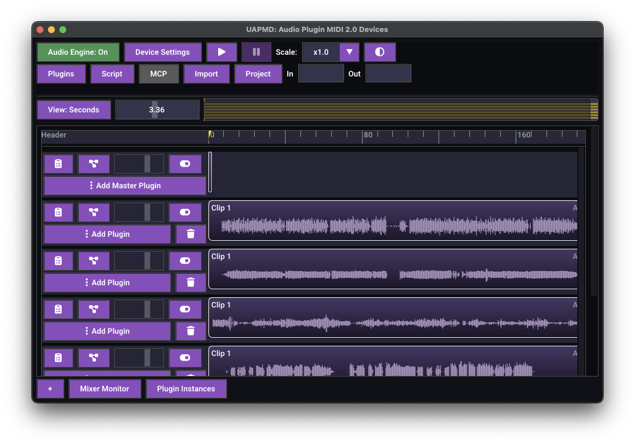Open Add Plugin on first audio track
Screen dimensions: 635x445
coord(107,234)
